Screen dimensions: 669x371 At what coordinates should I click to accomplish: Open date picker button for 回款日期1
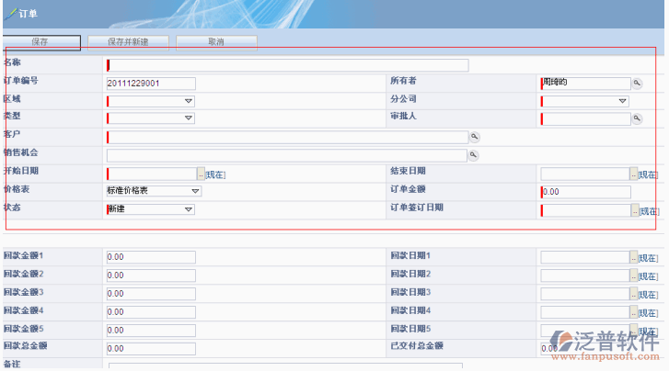coord(634,257)
